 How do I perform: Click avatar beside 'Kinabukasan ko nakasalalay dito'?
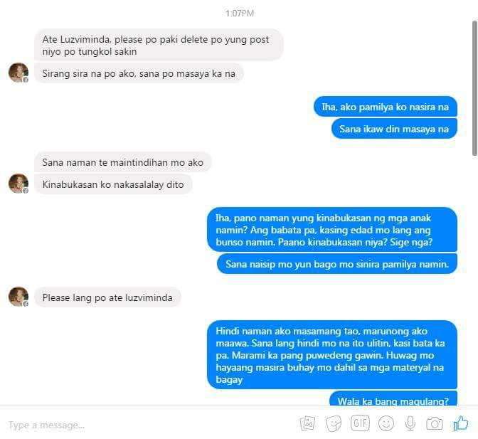(x=18, y=184)
